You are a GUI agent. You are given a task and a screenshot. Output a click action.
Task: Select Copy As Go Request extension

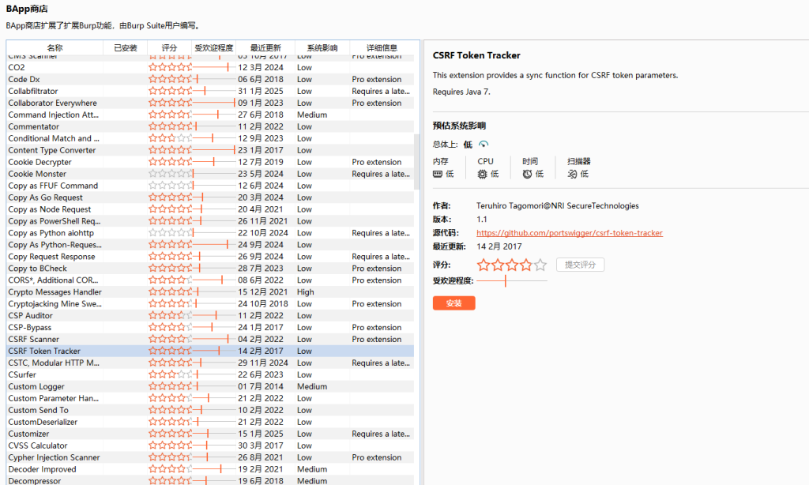[x=210, y=197]
